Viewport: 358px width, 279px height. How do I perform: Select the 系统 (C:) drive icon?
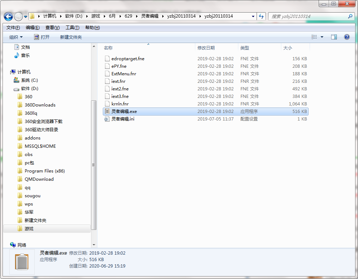pyautogui.click(x=16, y=80)
